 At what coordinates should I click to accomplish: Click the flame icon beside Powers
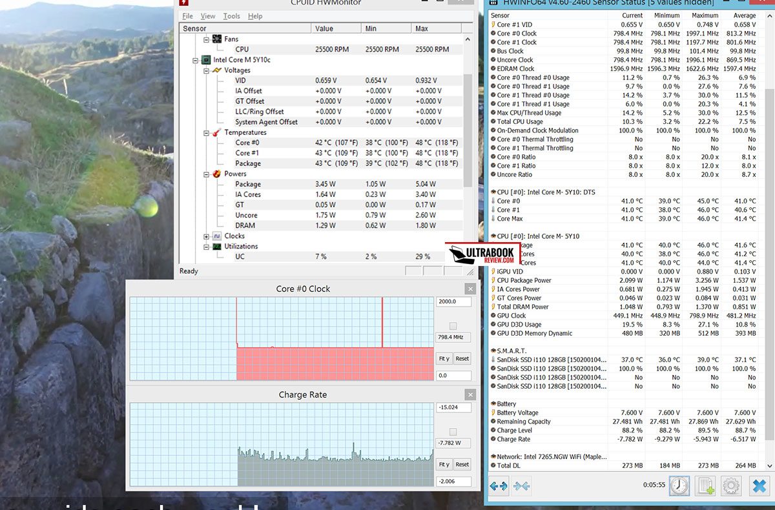coord(217,174)
